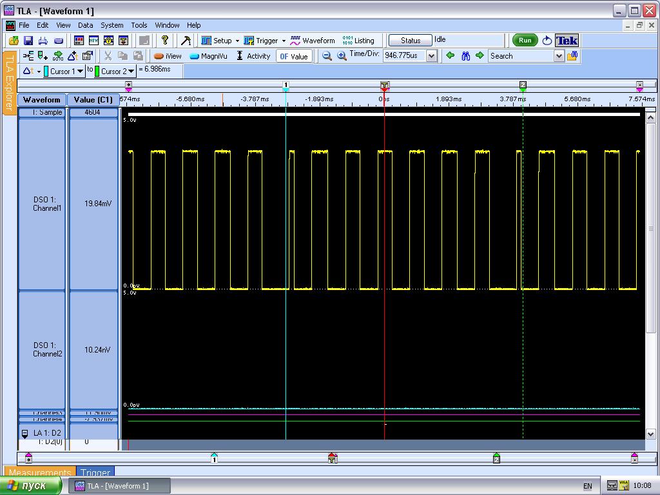Expand the LA 1: D2 group
Image resolution: width=660 pixels, height=495 pixels.
click(x=25, y=434)
